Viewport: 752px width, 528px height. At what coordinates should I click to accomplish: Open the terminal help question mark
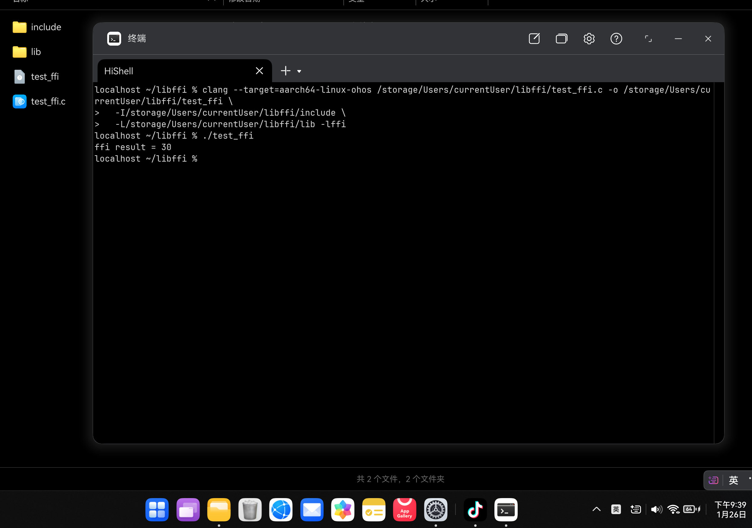(x=616, y=39)
